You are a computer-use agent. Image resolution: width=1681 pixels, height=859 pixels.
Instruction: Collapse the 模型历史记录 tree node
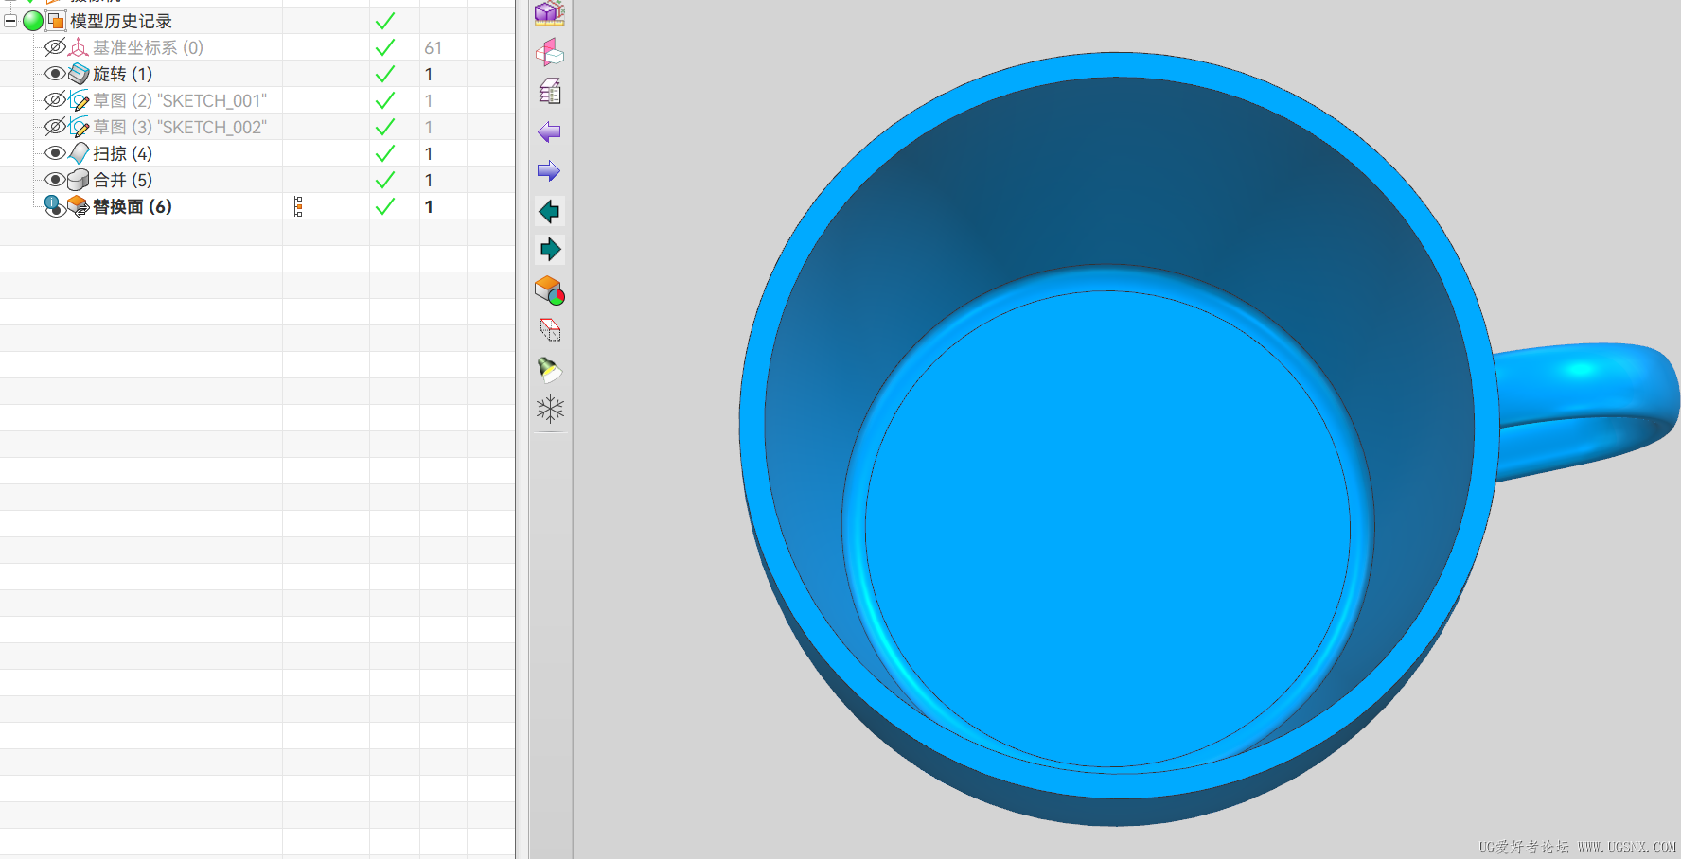[10, 21]
